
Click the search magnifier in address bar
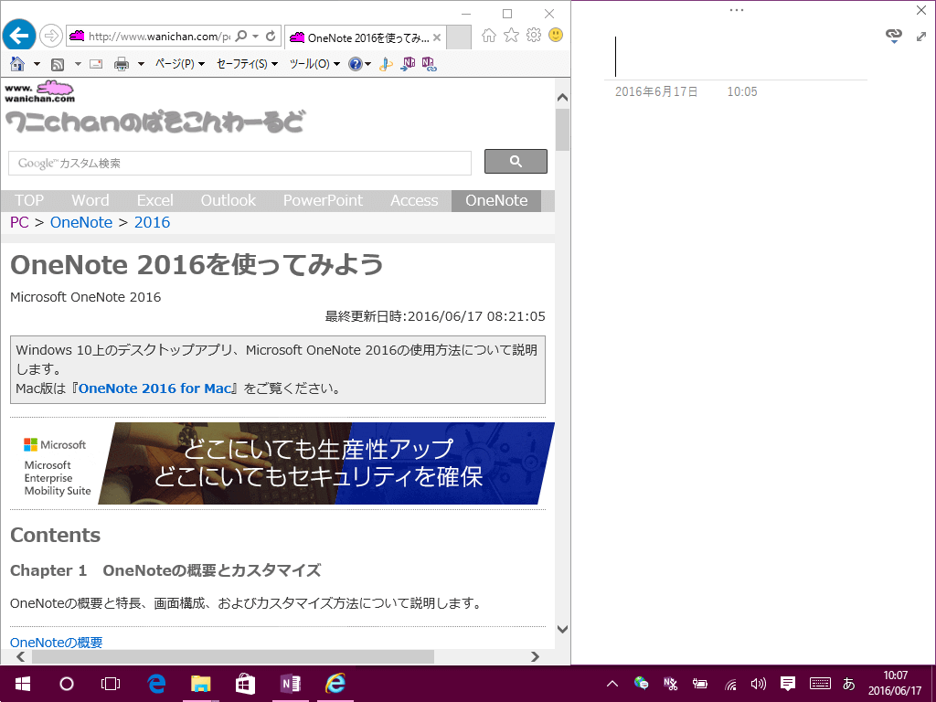point(241,37)
